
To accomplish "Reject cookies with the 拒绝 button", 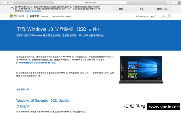I will pos(141,9).
